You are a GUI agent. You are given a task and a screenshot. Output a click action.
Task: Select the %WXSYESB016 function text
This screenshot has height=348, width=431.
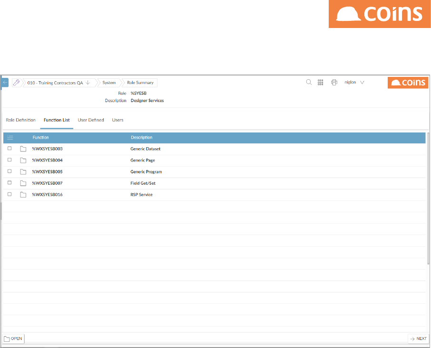click(x=47, y=195)
